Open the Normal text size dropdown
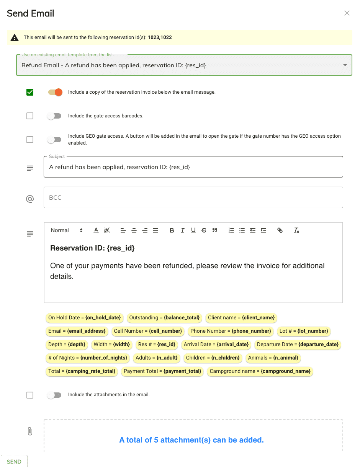 [67, 230]
